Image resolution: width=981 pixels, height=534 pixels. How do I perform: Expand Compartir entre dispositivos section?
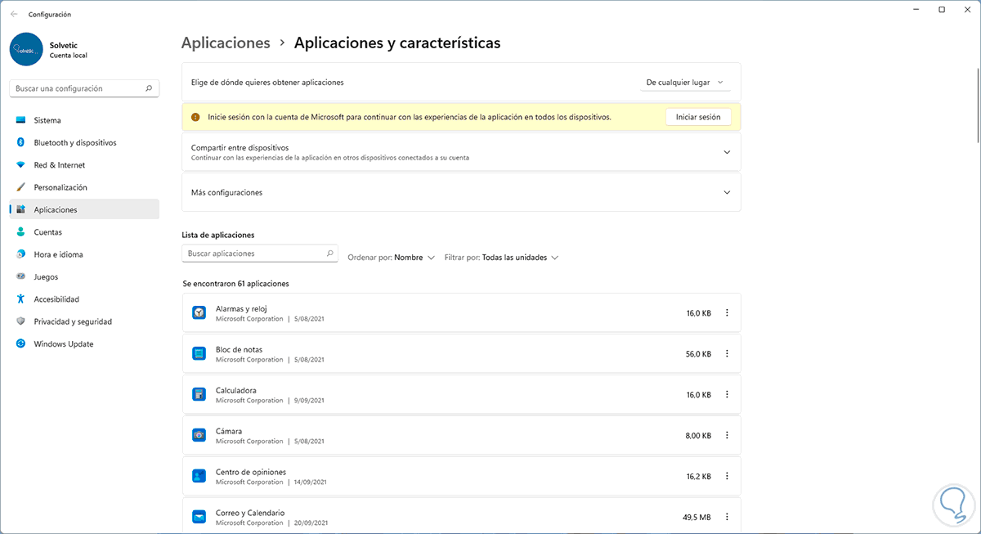pyautogui.click(x=727, y=152)
